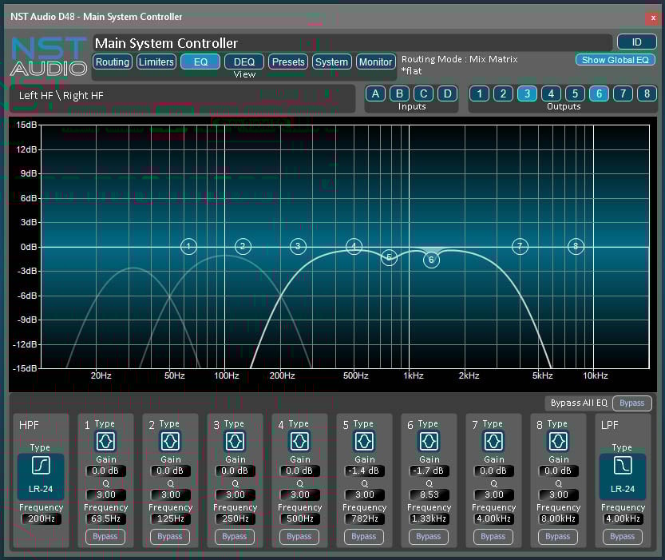Screen dimensions: 665x560
Task: Click Show Global EQ
Action: (x=615, y=59)
